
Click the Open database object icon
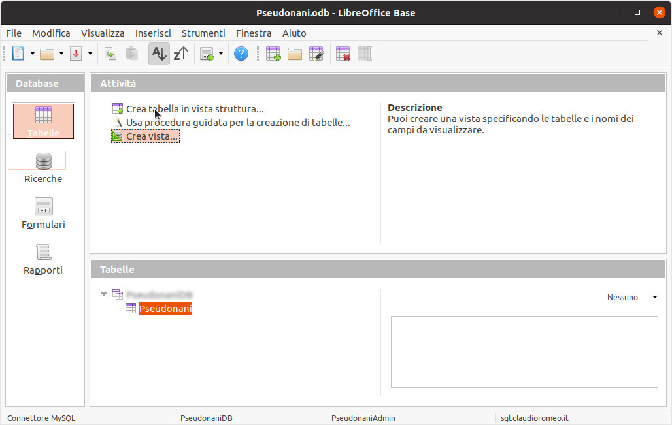(295, 54)
